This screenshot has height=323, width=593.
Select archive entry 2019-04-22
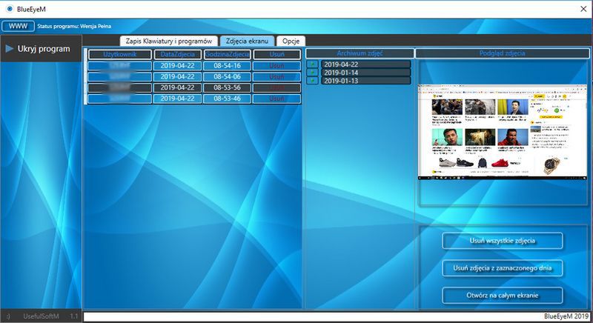pyautogui.click(x=365, y=64)
